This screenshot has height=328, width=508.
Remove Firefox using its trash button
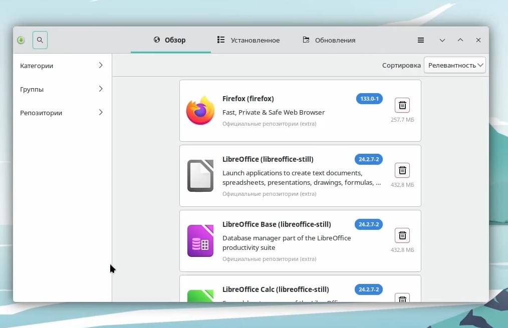pyautogui.click(x=402, y=105)
